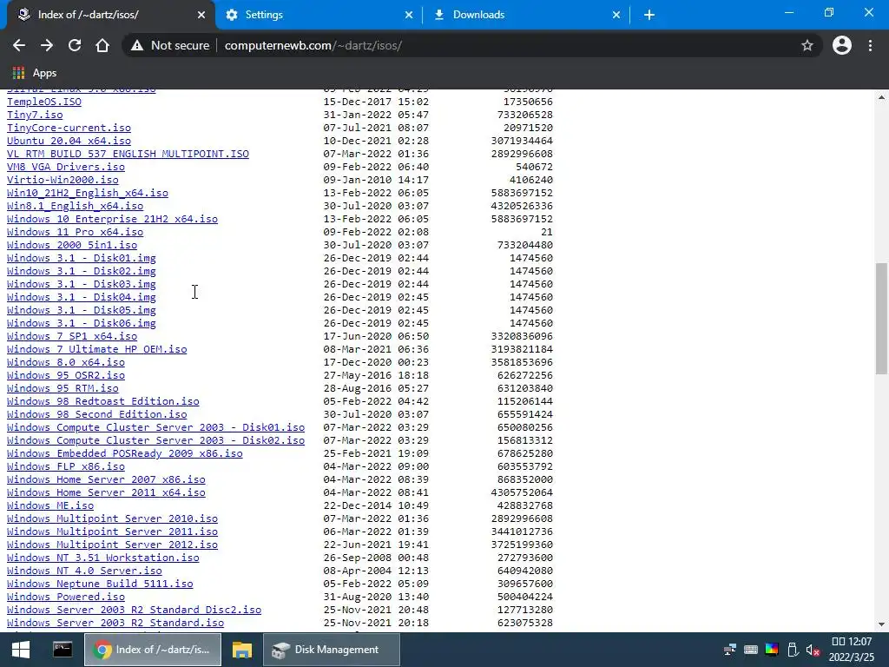Open the Apps grid shortcut
The height and width of the screenshot is (667, 889).
pyautogui.click(x=35, y=73)
